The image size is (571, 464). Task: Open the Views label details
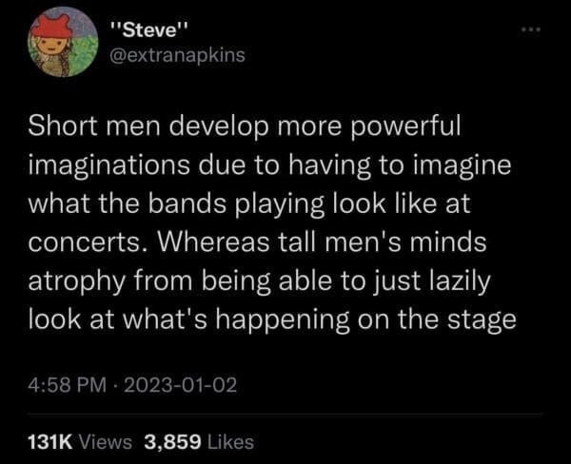coord(106,442)
